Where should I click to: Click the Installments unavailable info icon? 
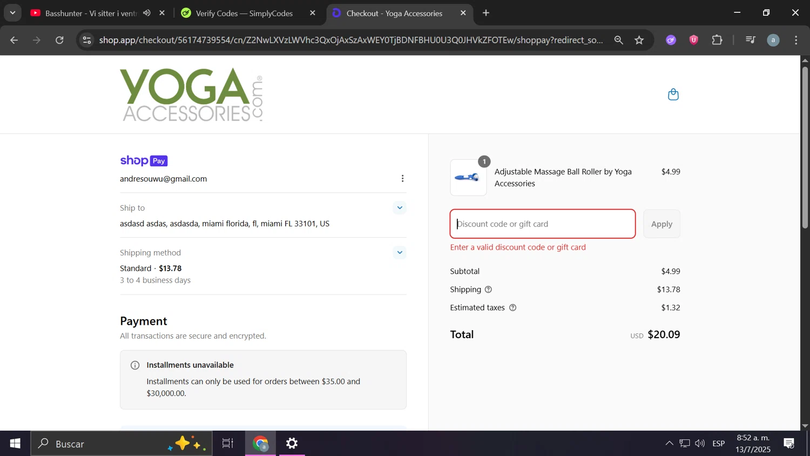(135, 365)
